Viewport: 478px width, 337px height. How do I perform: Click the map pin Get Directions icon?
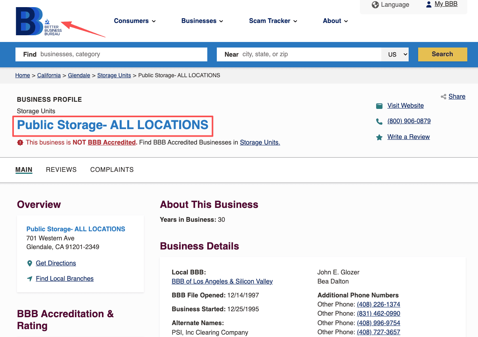click(30, 263)
